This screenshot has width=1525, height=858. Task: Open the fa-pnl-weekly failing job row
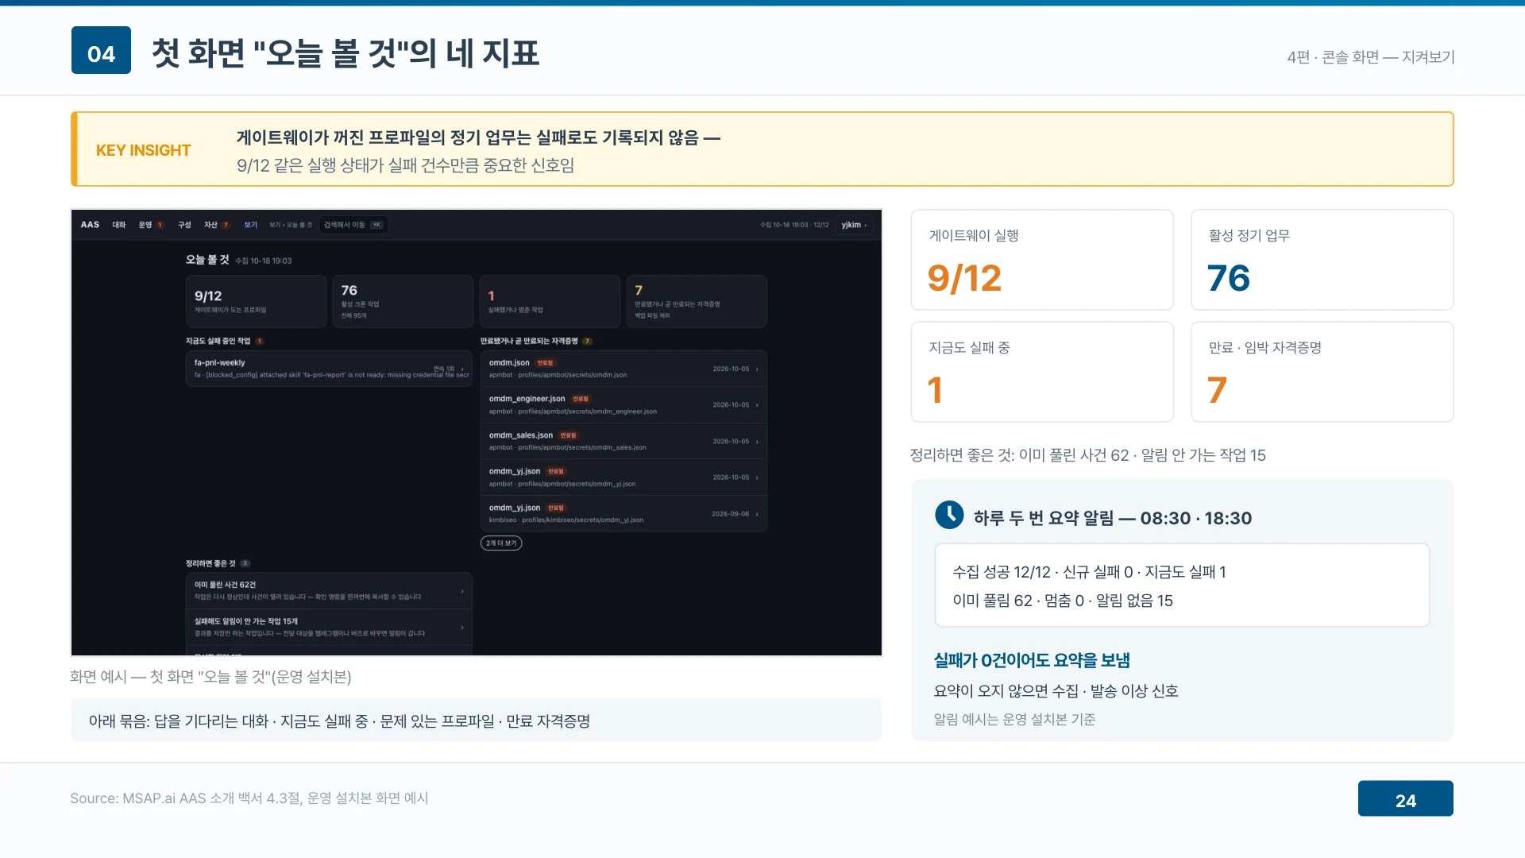(329, 369)
